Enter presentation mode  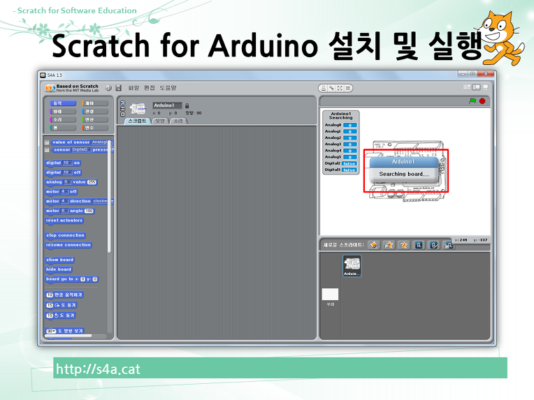tap(485, 87)
